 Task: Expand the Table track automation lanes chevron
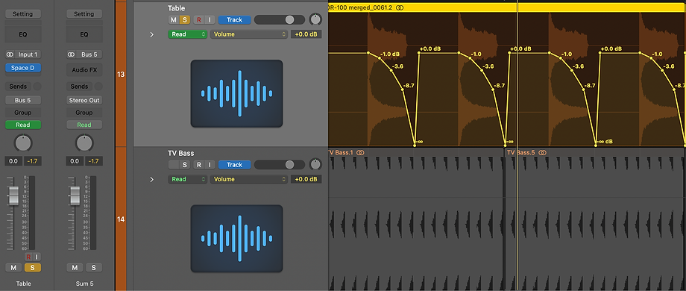click(152, 34)
